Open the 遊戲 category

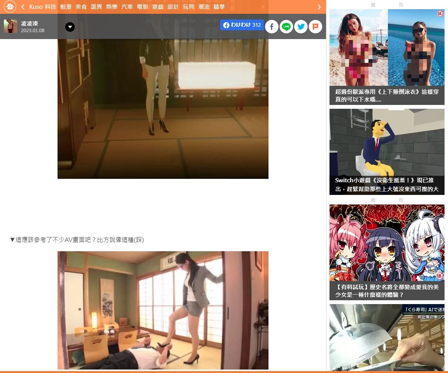(158, 7)
